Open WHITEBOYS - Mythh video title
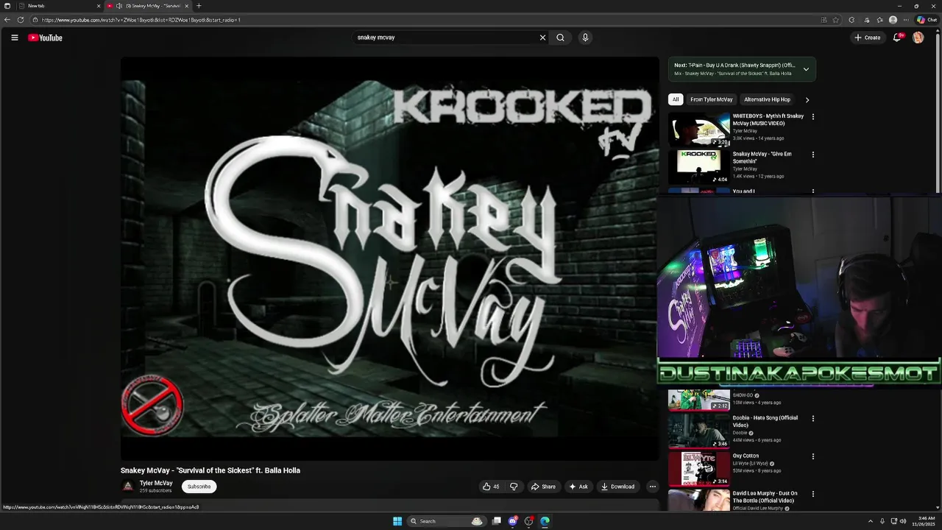This screenshot has height=530, width=942. (768, 119)
